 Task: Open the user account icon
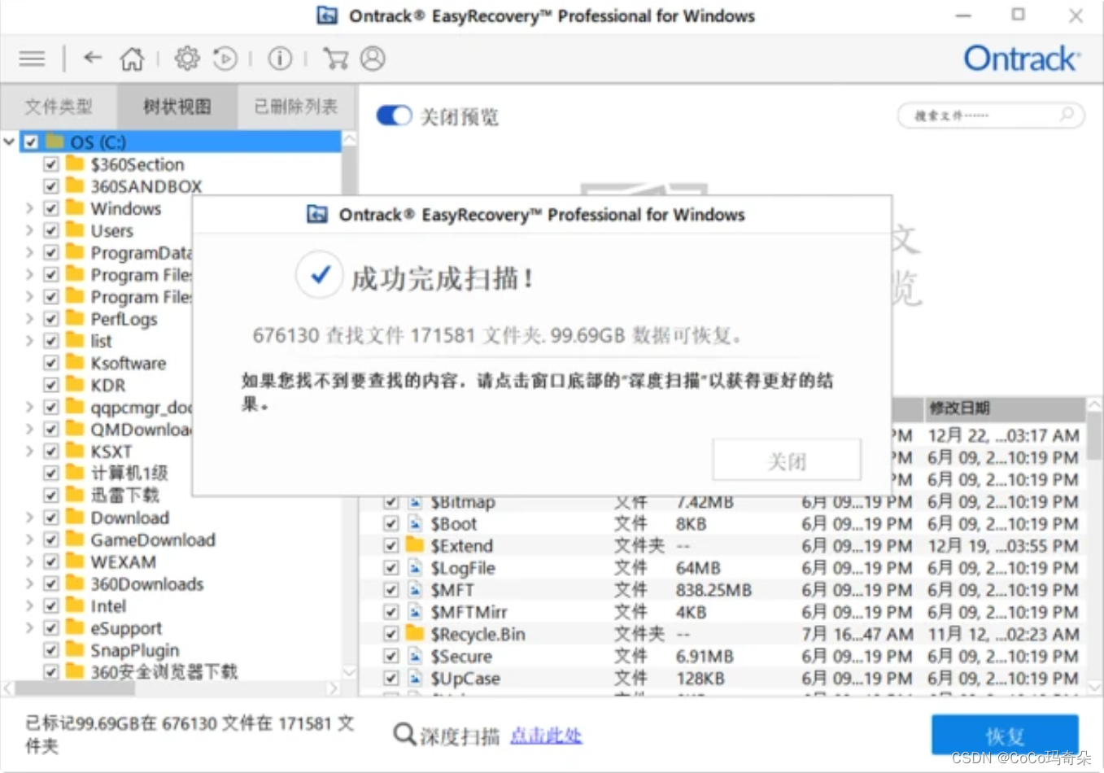pos(373,59)
